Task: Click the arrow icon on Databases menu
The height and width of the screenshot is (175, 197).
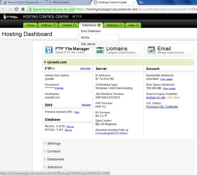Action: pyautogui.click(x=99, y=25)
